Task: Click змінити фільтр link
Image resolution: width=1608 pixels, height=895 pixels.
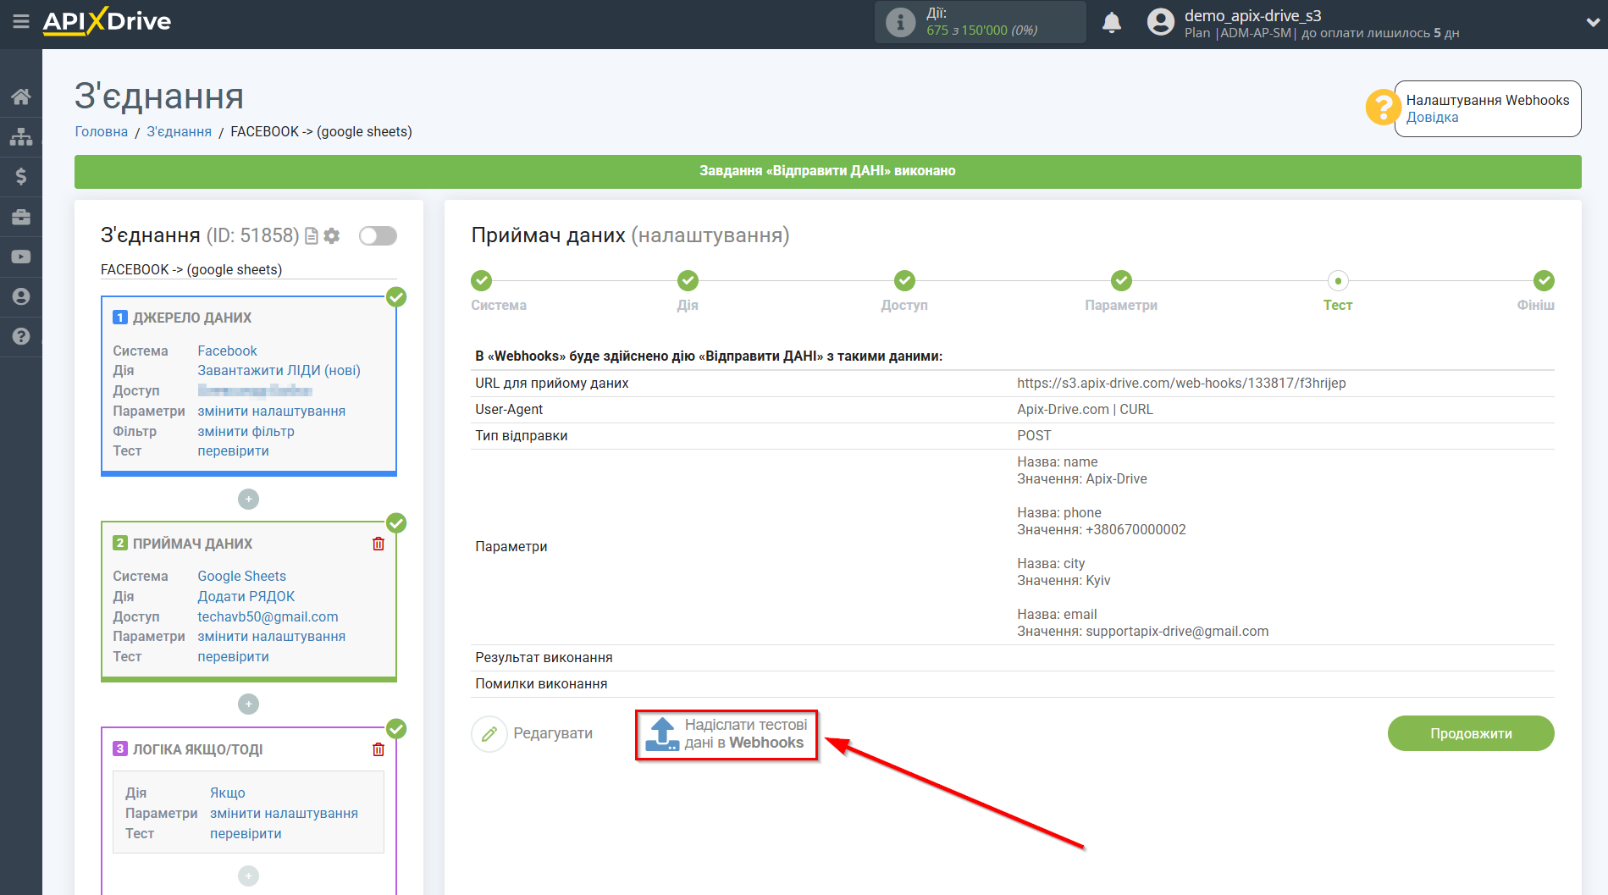Action: pyautogui.click(x=246, y=431)
